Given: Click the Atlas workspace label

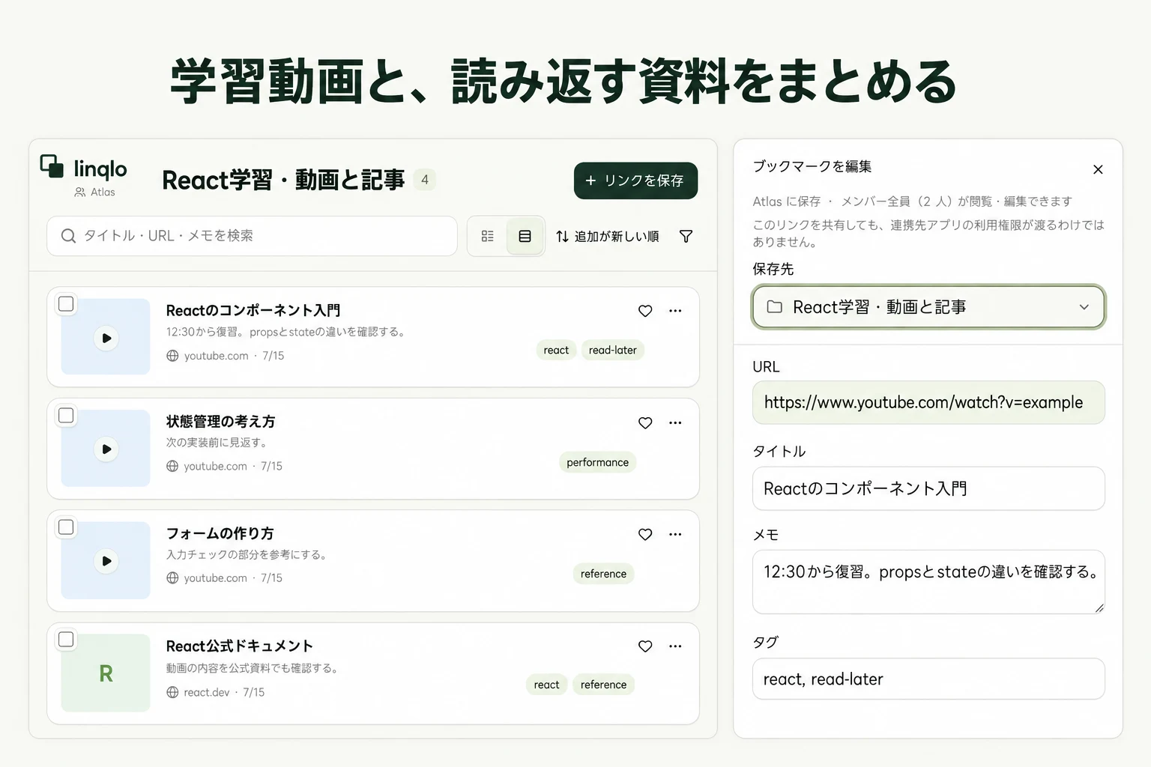Looking at the screenshot, I should pos(95,192).
